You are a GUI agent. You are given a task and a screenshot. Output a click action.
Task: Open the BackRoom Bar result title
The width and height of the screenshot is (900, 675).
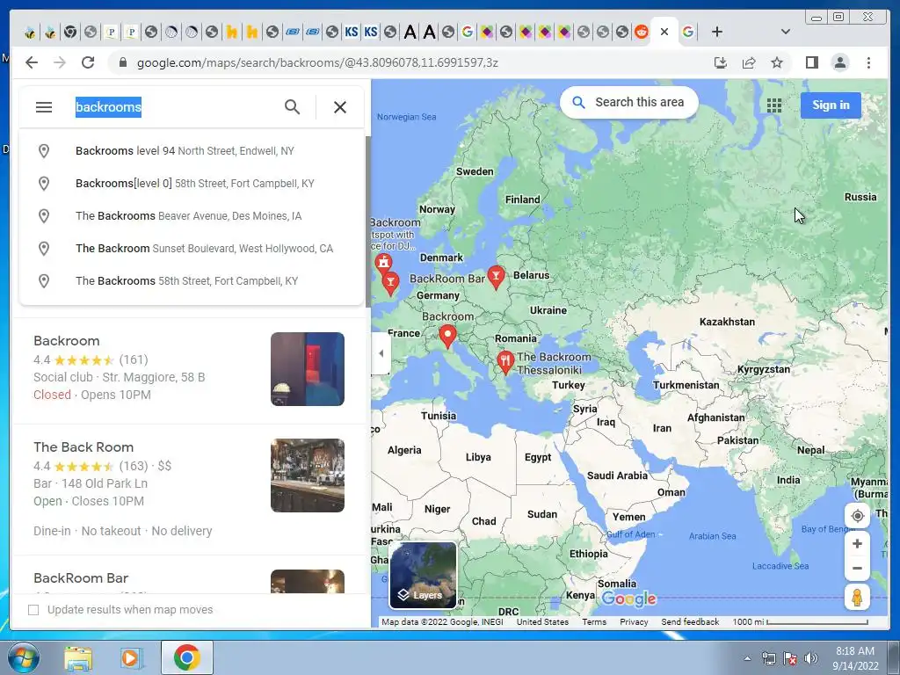click(81, 578)
